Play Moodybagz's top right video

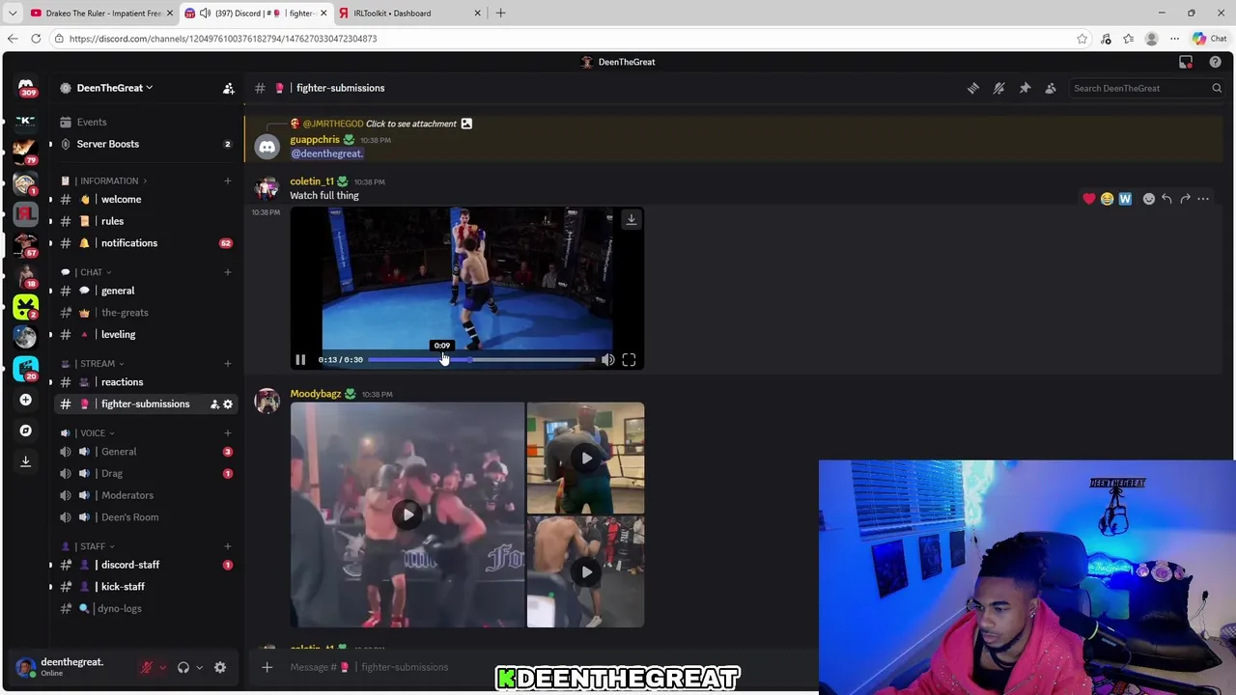pos(586,458)
